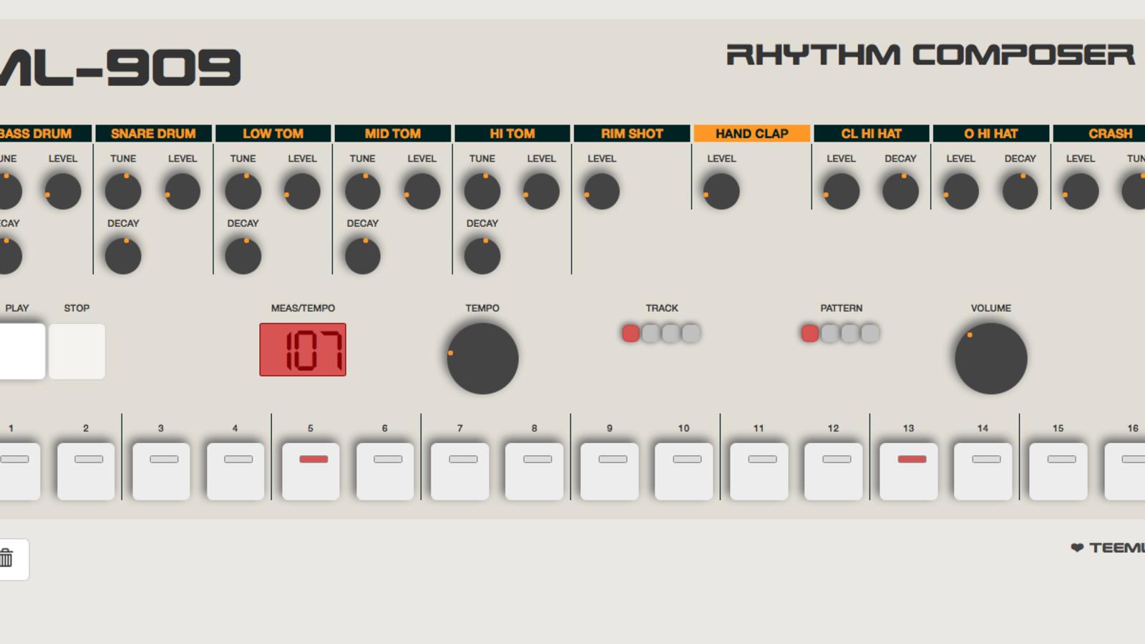Select the RIM SHOT instrument tab
This screenshot has height=644, width=1145.
[632, 133]
